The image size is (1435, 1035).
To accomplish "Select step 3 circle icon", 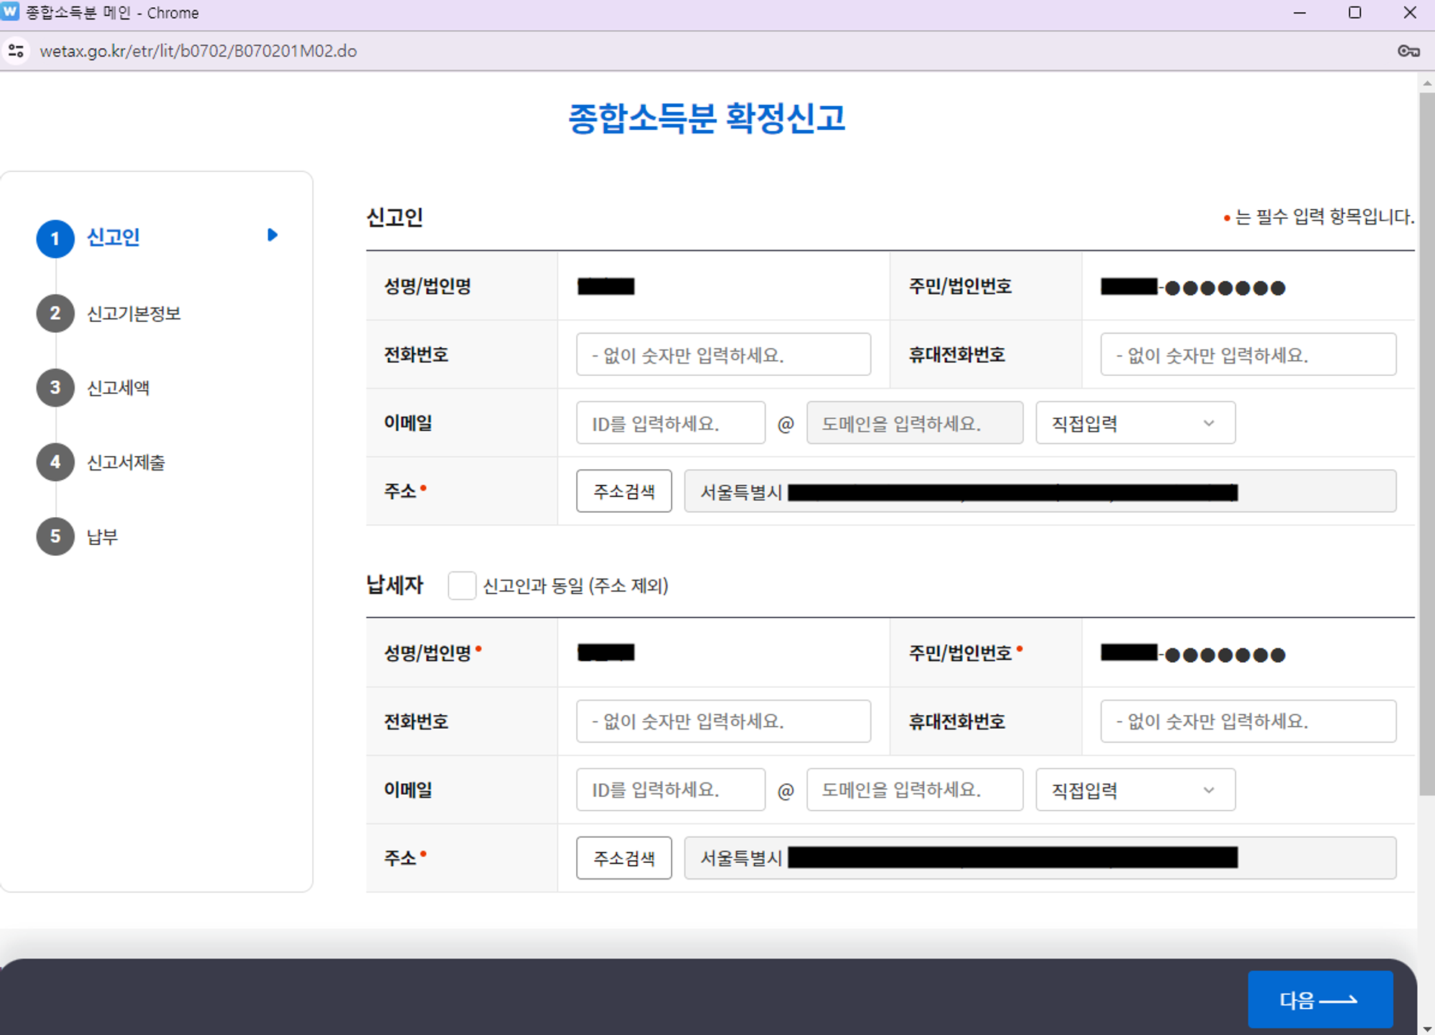I will [x=55, y=388].
